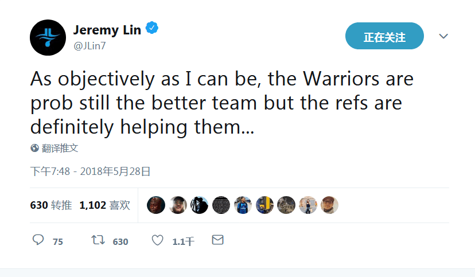
Task: Click the reply speech bubble icon
Action: click(38, 240)
